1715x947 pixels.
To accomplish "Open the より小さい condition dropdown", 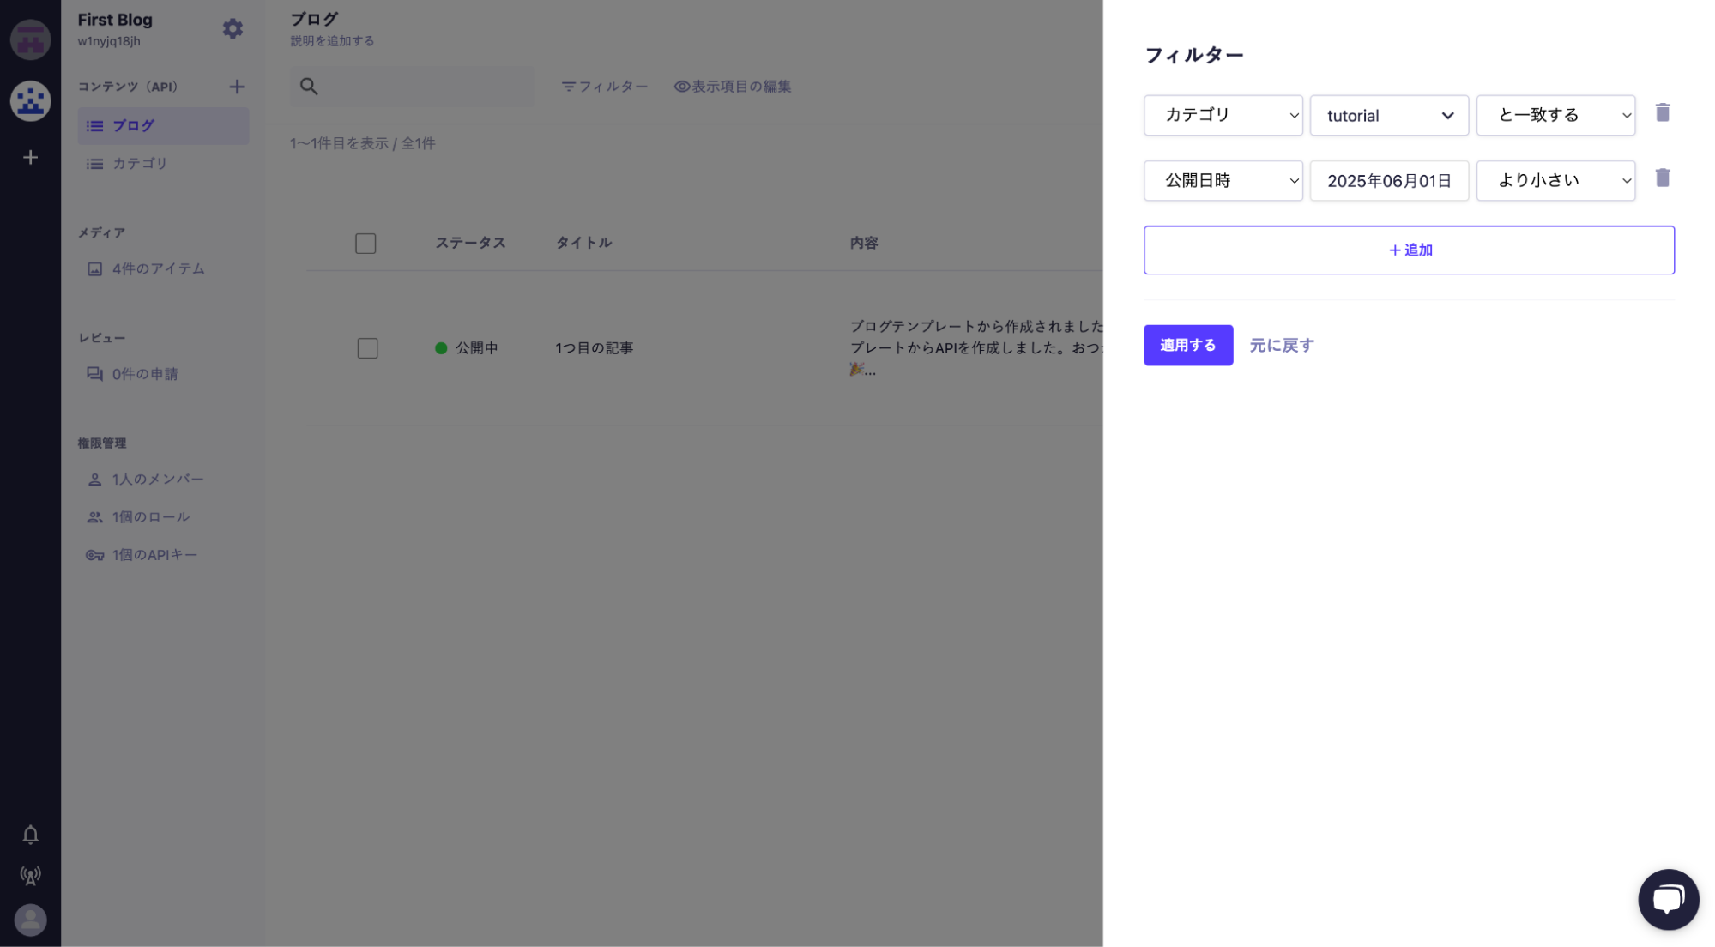I will tap(1555, 180).
